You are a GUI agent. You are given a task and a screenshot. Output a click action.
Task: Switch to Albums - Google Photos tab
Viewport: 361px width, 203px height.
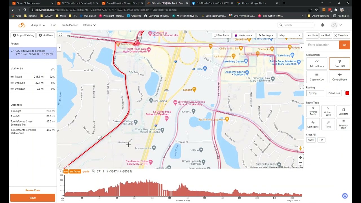257,3
